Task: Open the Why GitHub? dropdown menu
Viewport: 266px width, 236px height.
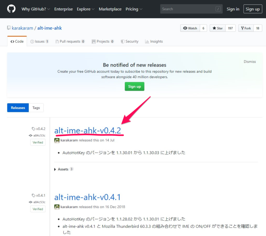Action: point(36,9)
